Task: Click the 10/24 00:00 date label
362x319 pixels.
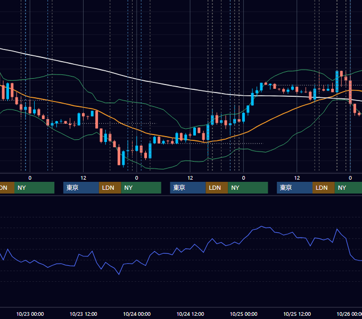Action: click(137, 314)
